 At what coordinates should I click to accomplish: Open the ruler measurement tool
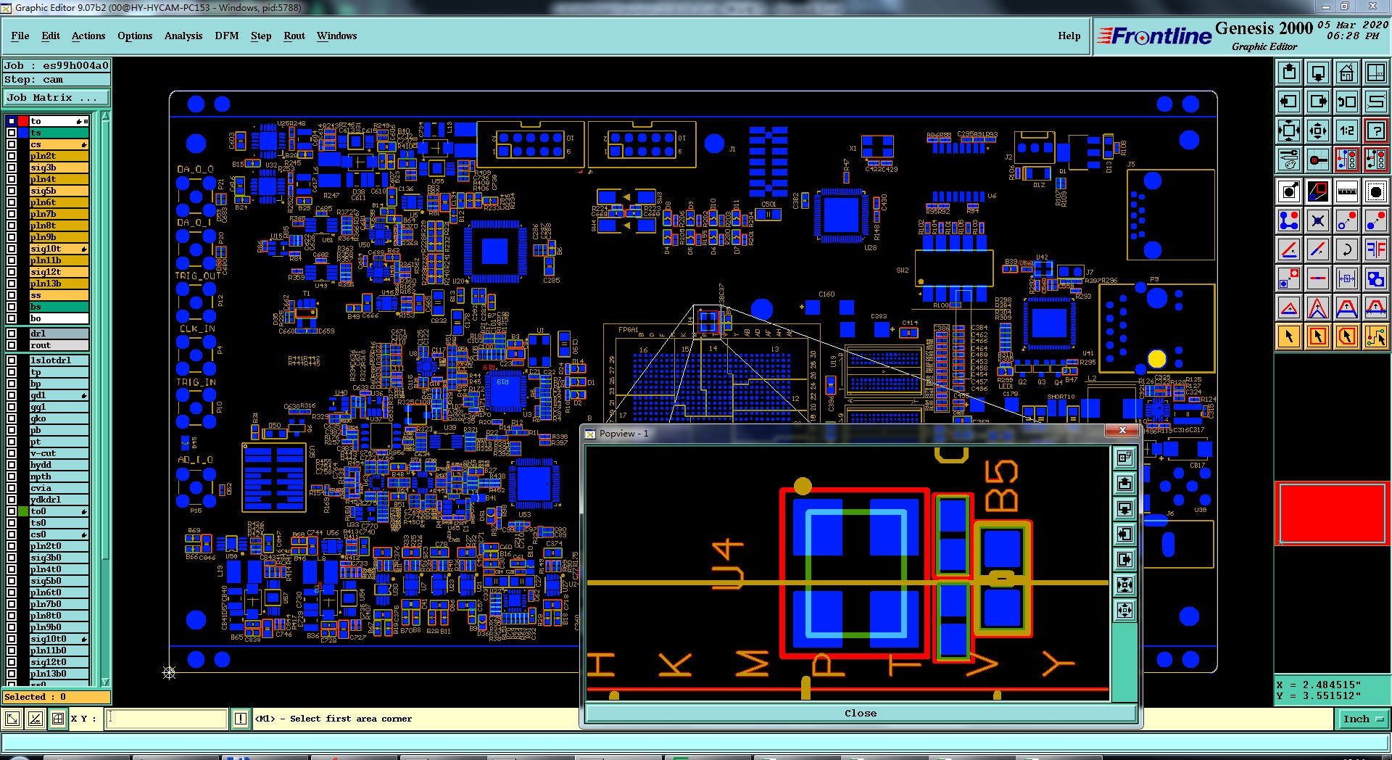(x=1346, y=191)
